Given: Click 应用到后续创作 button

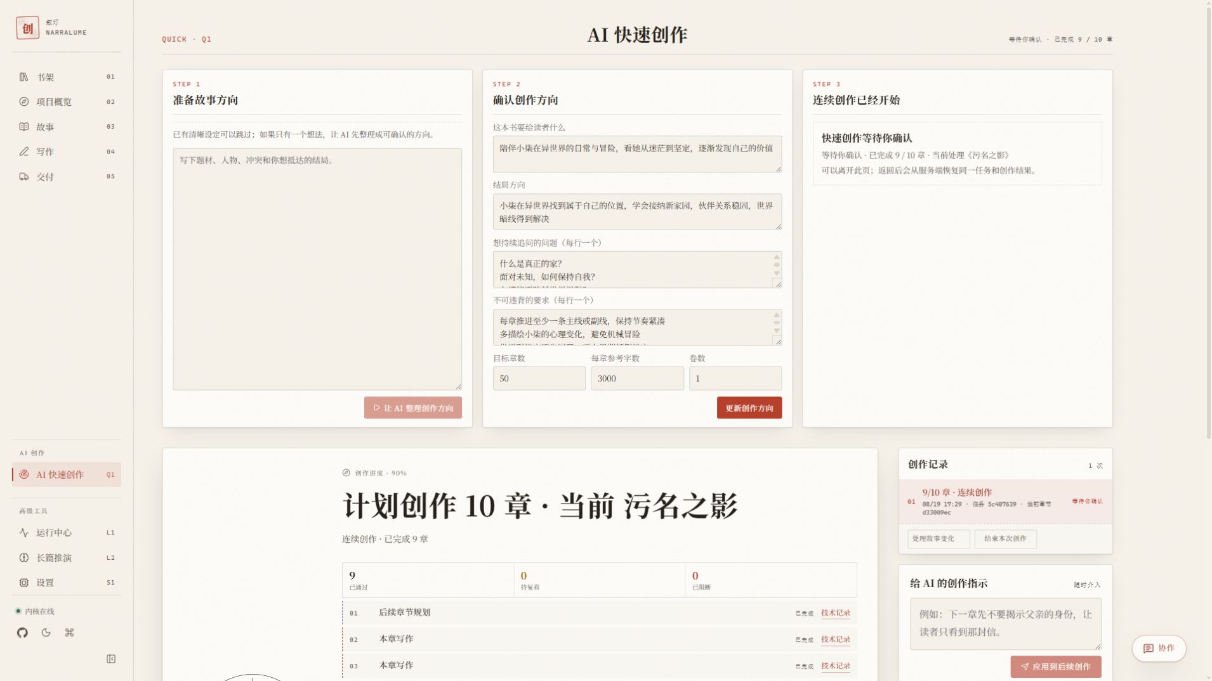Looking at the screenshot, I should 1056,667.
